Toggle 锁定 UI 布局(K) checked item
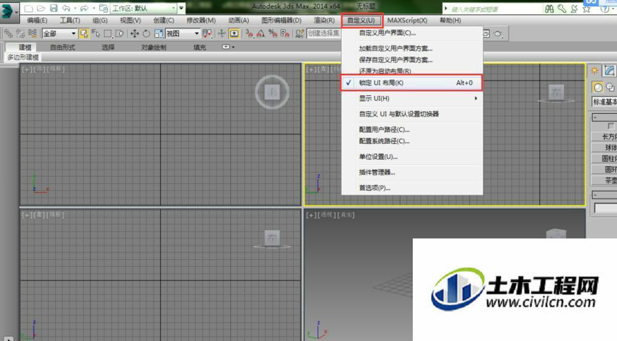This screenshot has height=341, width=617. 412,83
